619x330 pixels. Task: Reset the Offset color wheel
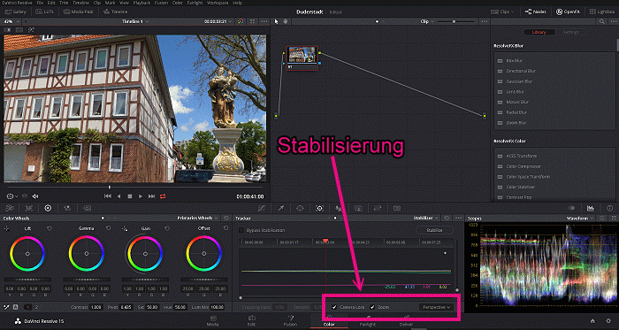(x=225, y=228)
